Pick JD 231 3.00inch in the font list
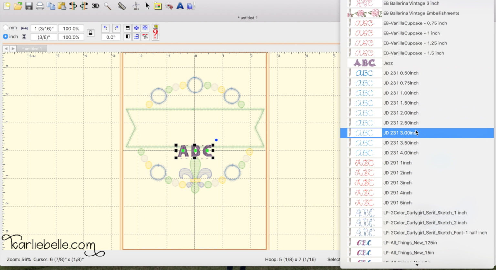 (x=400, y=133)
